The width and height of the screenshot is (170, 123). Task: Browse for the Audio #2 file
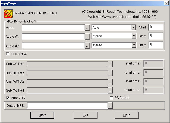(x=87, y=45)
